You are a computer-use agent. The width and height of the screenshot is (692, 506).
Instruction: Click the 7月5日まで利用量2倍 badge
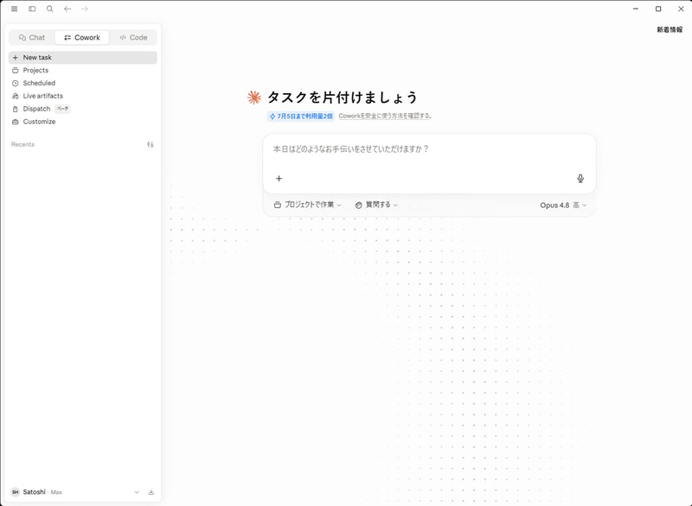tap(301, 117)
